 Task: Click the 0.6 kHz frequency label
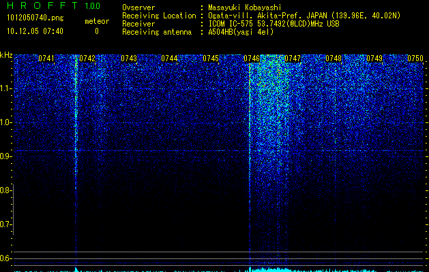click(x=5, y=258)
